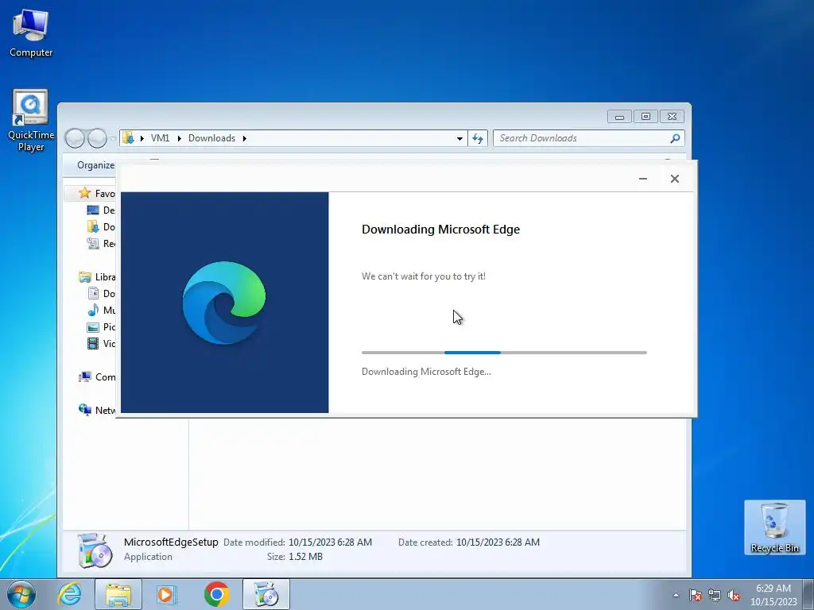Image resolution: width=814 pixels, height=610 pixels.
Task: Open the address bar history dropdown
Action: (x=459, y=138)
